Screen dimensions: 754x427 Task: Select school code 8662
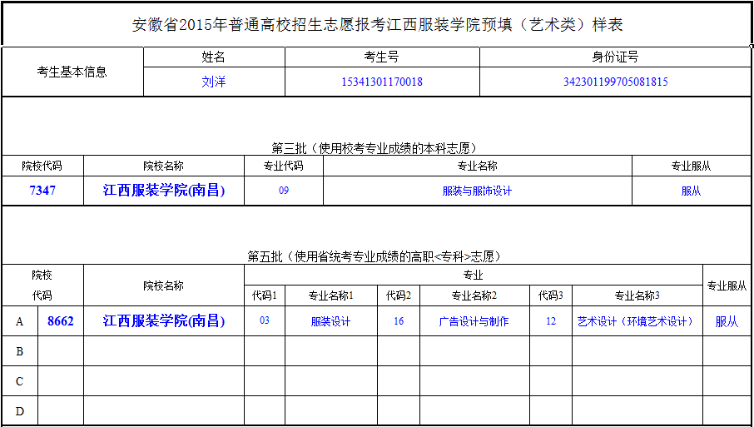pyautogui.click(x=61, y=321)
